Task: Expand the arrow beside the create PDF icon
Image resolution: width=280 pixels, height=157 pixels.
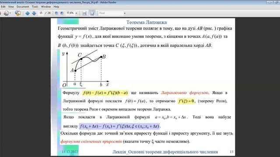Action: (x=10, y=13)
